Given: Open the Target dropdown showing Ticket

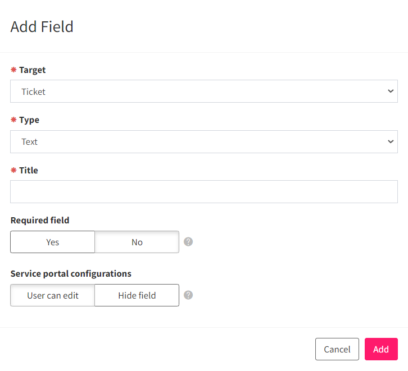Looking at the screenshot, I should 204,91.
